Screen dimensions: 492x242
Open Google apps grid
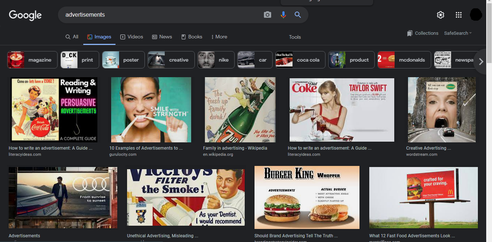click(x=459, y=15)
